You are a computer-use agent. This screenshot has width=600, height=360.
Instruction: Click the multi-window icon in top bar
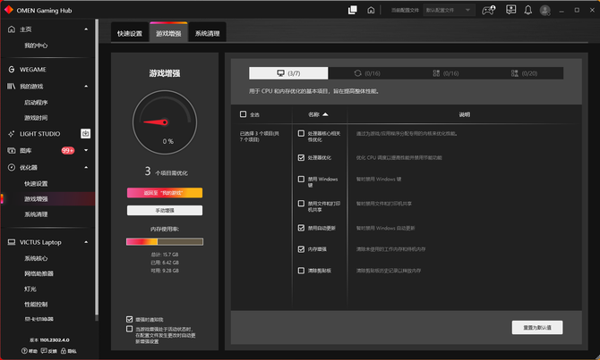pyautogui.click(x=353, y=11)
